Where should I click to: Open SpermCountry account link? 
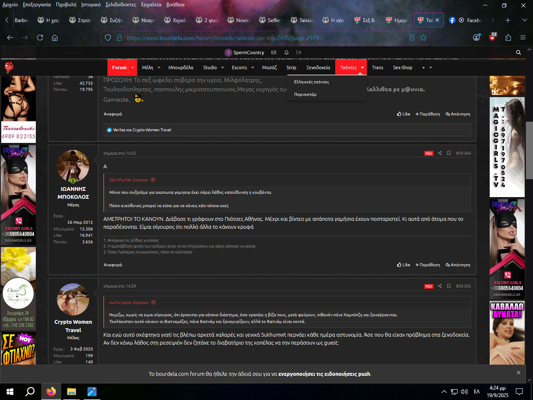(244, 52)
